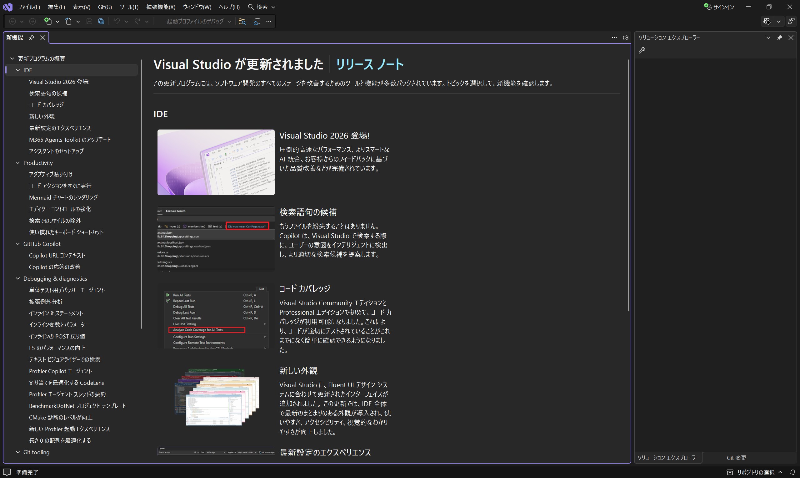The height and width of the screenshot is (478, 800).
Task: Click the Find in Files folder icon
Action: tap(242, 21)
